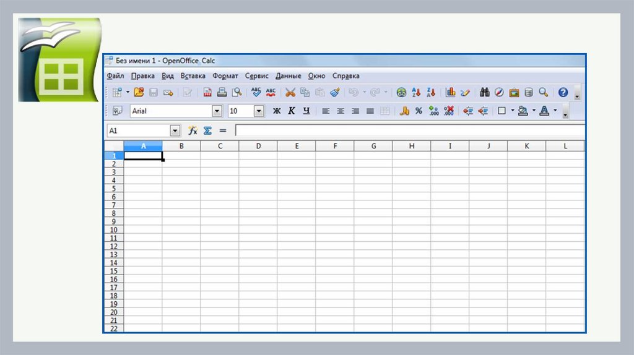Click Delete Decimal Place icon

449,111
